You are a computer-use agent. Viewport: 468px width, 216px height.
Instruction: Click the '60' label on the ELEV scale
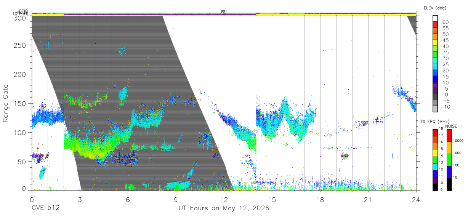pos(446,22)
